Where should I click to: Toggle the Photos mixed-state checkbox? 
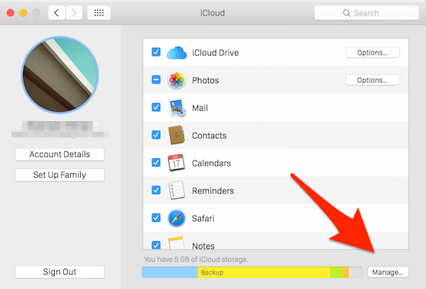(x=156, y=79)
